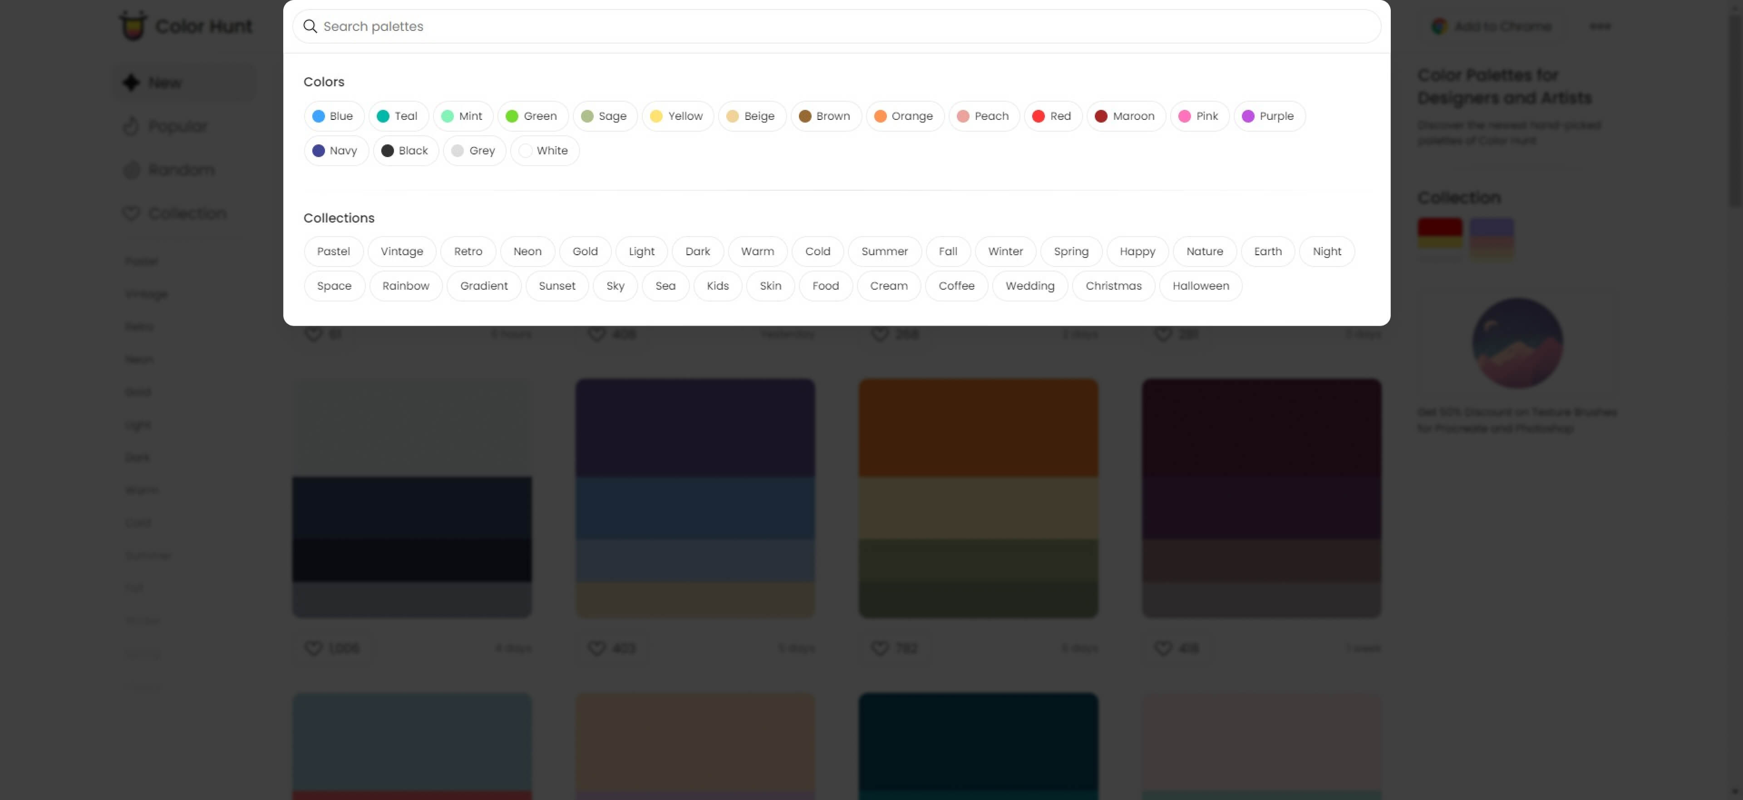Select the White color filter
Image resolution: width=1743 pixels, height=800 pixels.
pos(544,151)
